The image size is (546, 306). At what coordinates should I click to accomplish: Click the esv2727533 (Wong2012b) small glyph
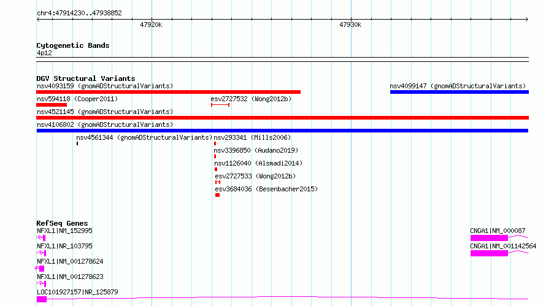click(x=218, y=182)
